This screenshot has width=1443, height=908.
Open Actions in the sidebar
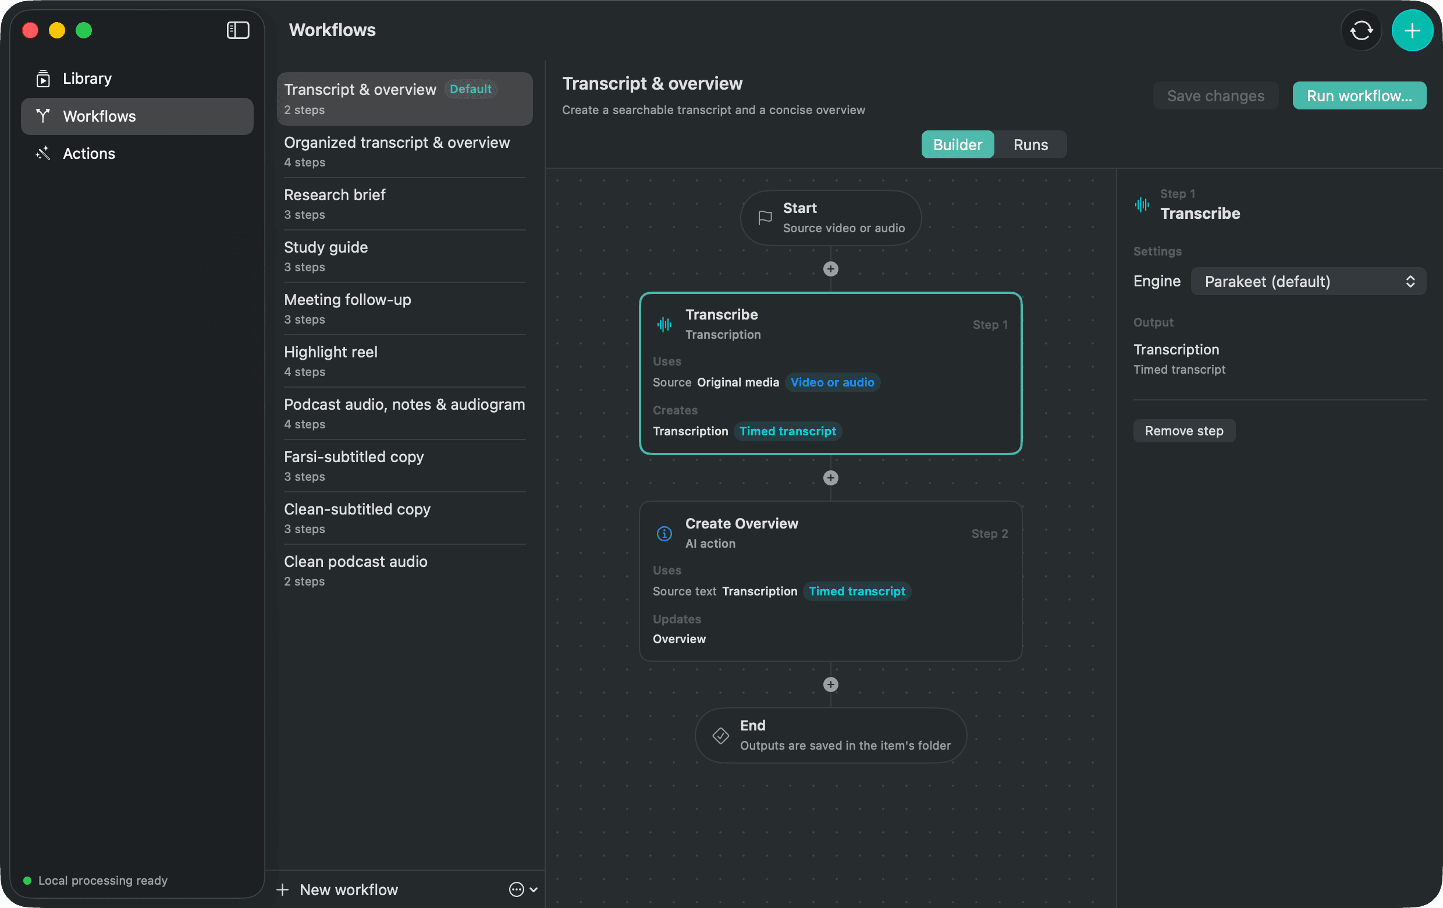[x=137, y=154]
